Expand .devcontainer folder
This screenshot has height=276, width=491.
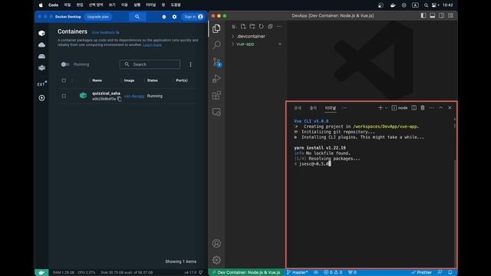pos(249,36)
